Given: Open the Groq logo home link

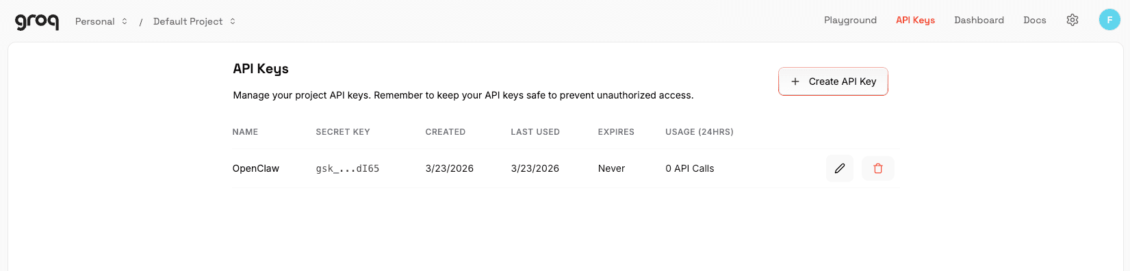Looking at the screenshot, I should [37, 21].
